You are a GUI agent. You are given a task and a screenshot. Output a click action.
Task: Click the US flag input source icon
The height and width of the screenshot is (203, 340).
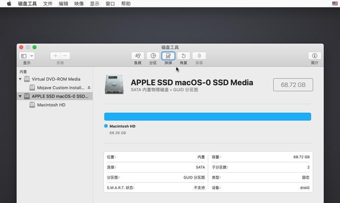(x=335, y=4)
